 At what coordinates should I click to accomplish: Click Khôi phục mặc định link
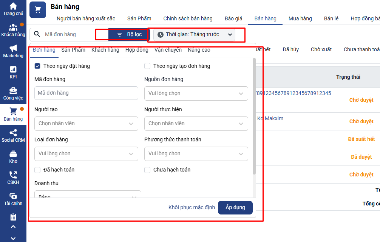tap(192, 207)
